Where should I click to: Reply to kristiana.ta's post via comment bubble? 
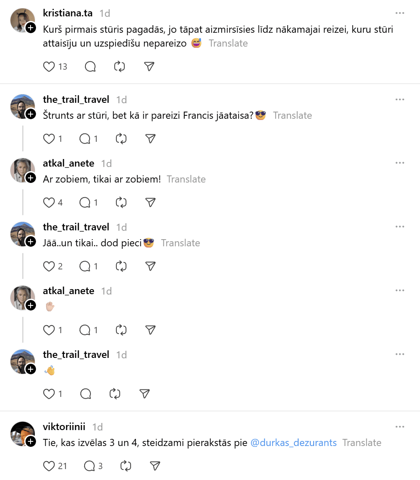tap(90, 67)
